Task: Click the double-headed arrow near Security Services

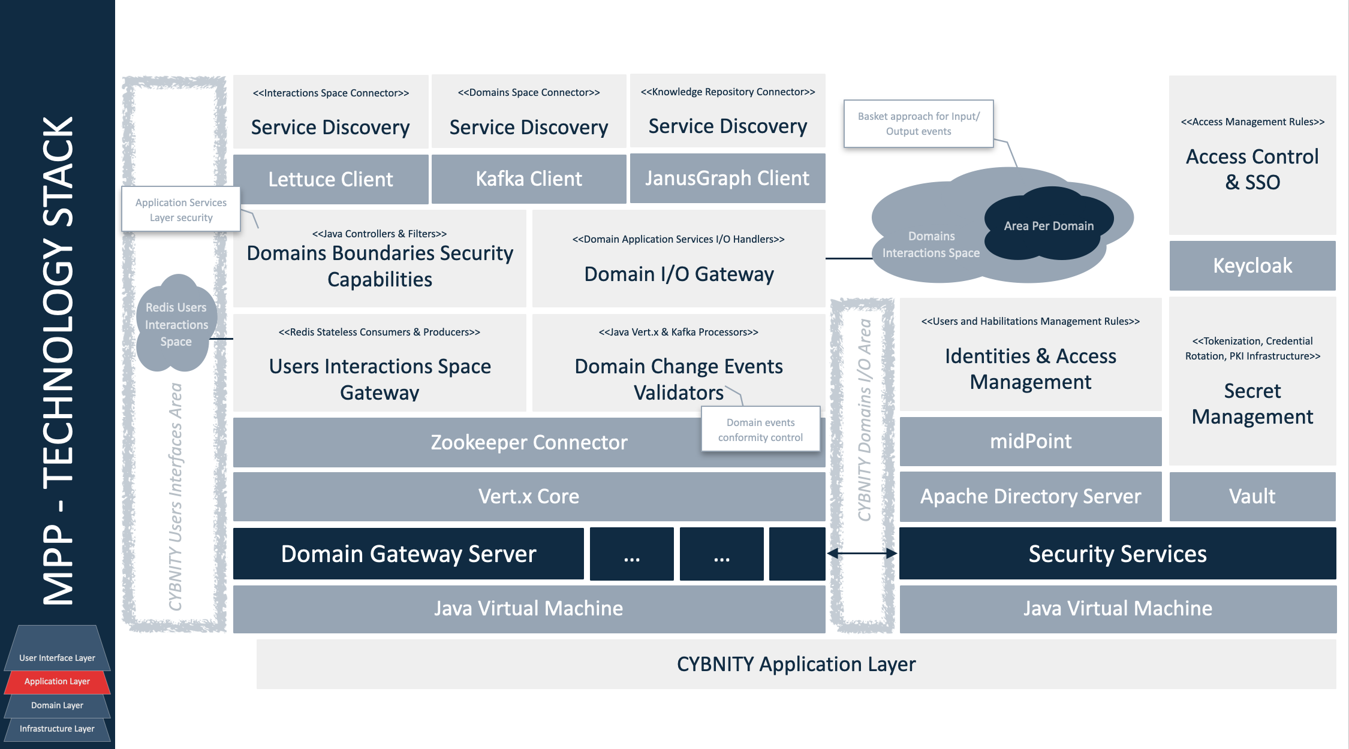Action: (x=862, y=554)
